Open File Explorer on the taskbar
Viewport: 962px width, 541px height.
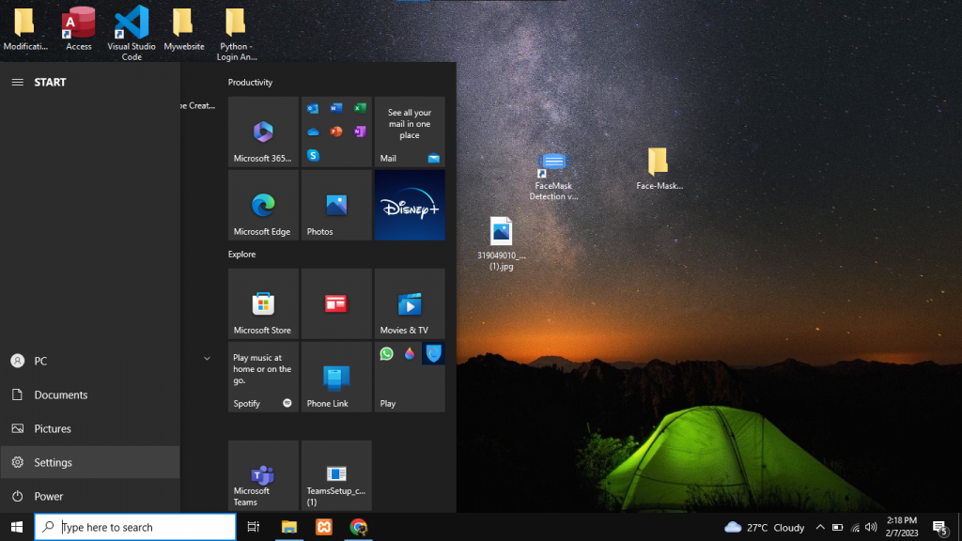pos(289,527)
